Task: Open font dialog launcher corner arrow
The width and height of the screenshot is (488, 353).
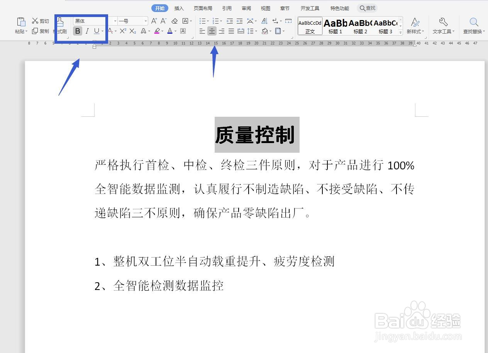Action: (x=193, y=38)
